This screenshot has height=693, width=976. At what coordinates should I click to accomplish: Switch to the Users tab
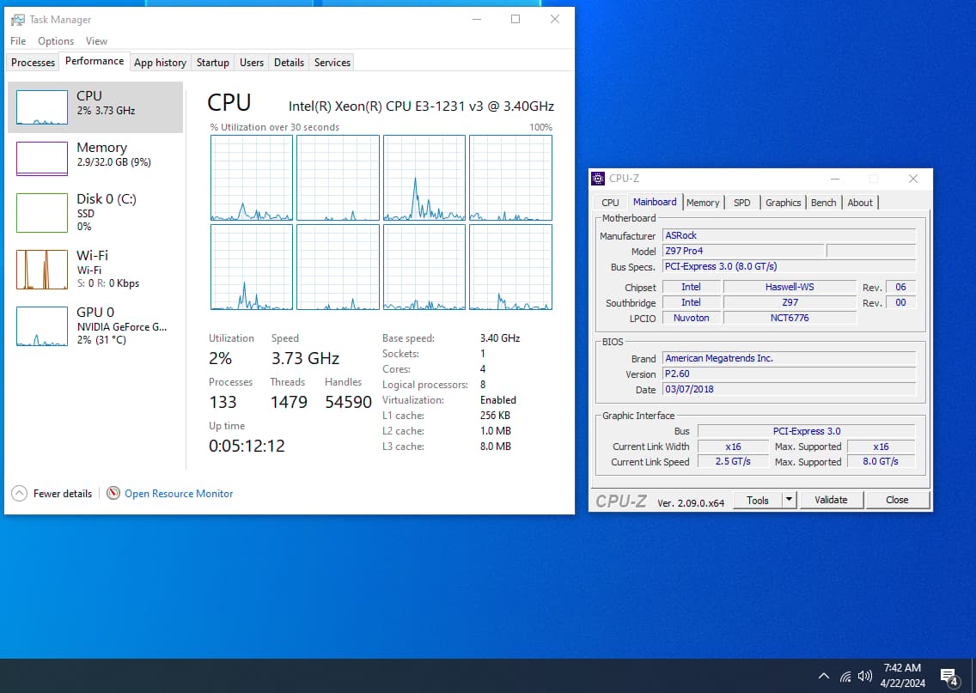pyautogui.click(x=252, y=62)
